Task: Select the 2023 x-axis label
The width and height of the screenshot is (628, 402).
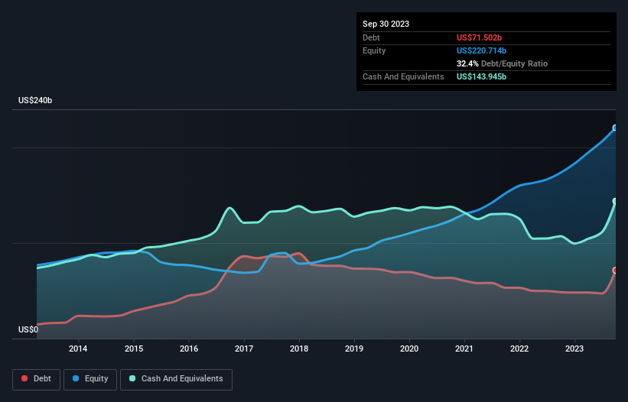Action: click(574, 349)
